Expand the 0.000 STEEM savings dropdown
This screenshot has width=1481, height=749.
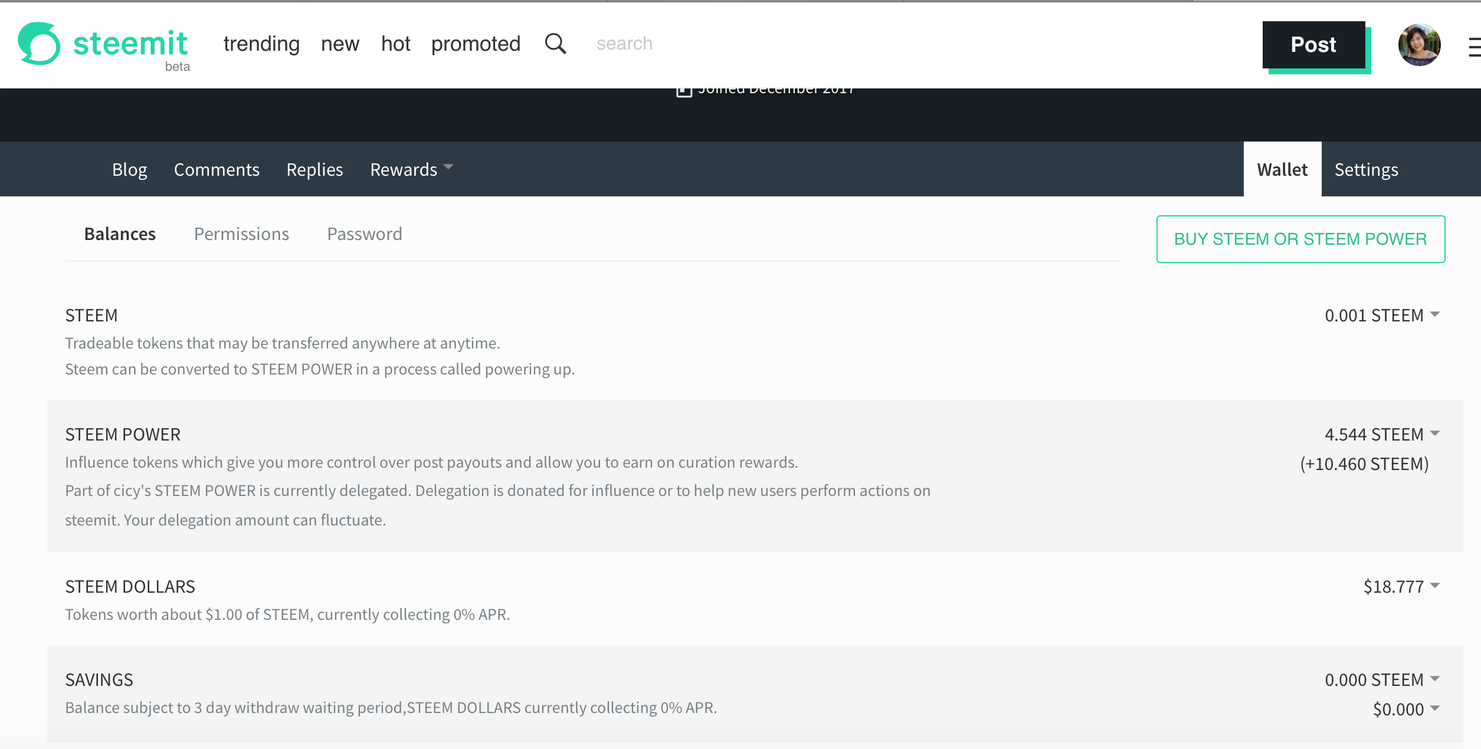click(1382, 680)
